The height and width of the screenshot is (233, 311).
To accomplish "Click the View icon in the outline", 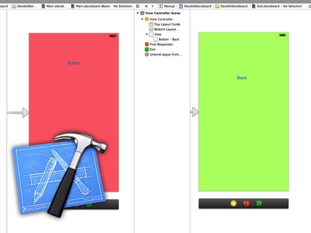I will coord(151,34).
